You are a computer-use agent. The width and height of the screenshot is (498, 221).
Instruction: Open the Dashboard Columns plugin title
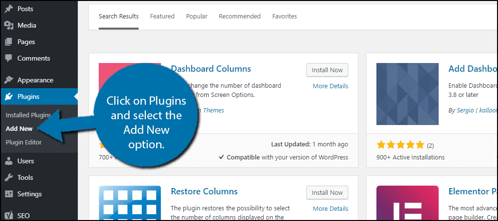pyautogui.click(x=211, y=69)
